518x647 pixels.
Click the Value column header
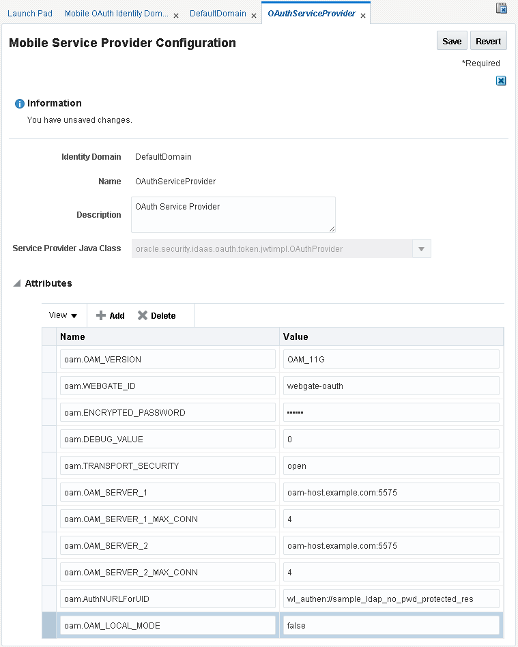pyautogui.click(x=391, y=336)
